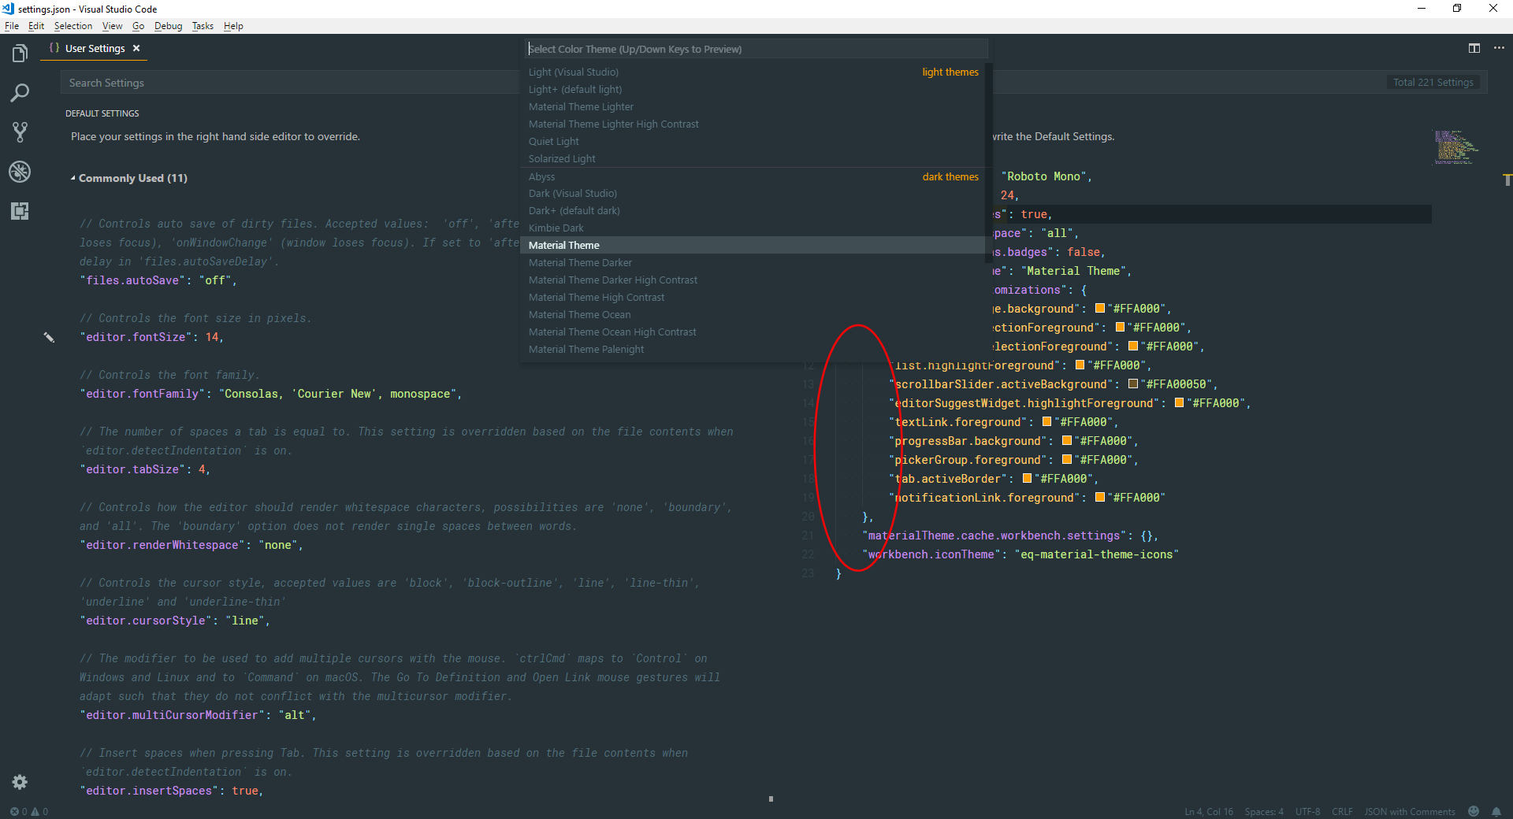Click the Select Color Theme input box

[x=756, y=49]
